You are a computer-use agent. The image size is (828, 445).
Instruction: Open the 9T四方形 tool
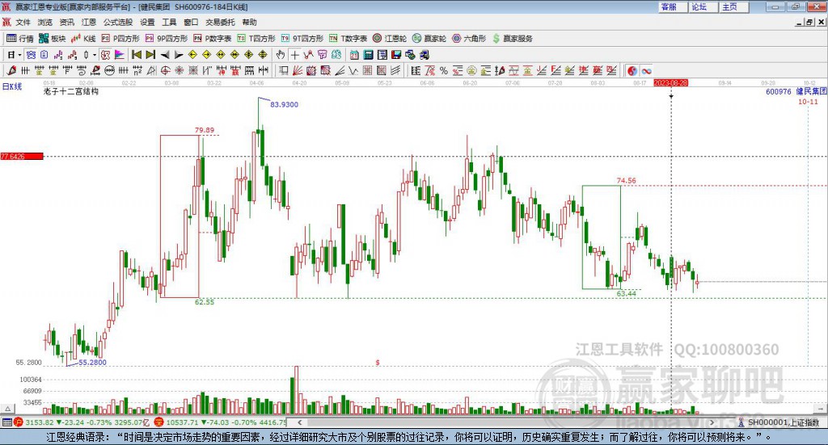coord(302,39)
